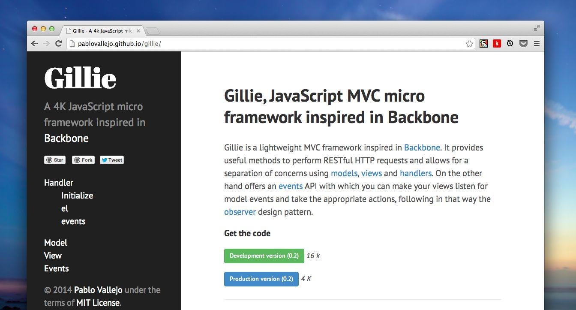Click the 16 k size label
Image resolution: width=576 pixels, height=310 pixels.
tap(313, 256)
